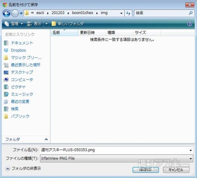Click inside the 検索 search box
Screen dimensions: 197x178
[x=161, y=13]
